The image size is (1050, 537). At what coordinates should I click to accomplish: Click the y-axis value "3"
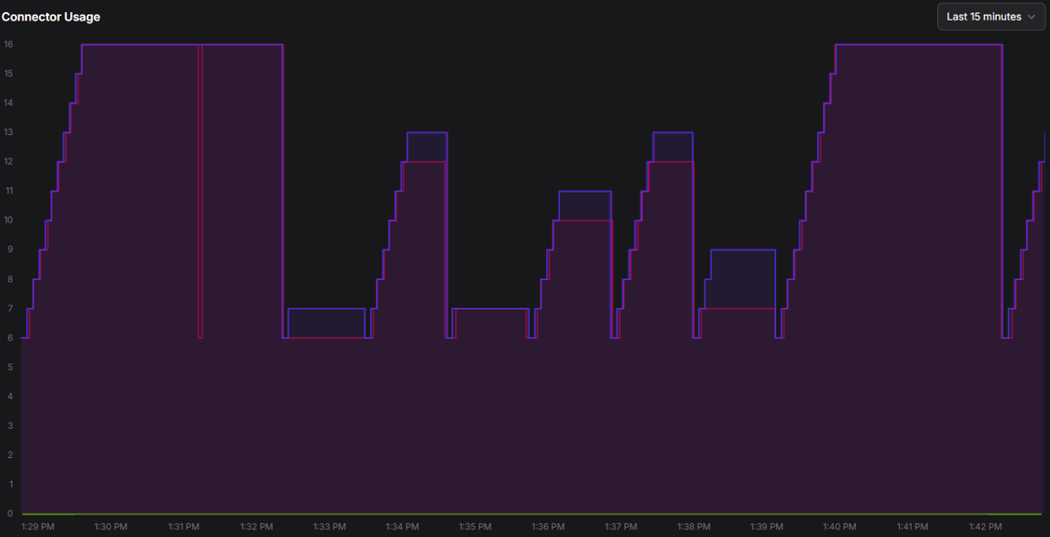click(9, 425)
